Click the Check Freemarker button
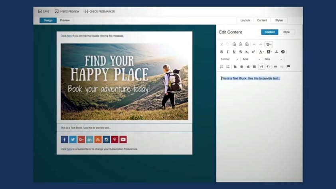The image size is (336, 189). tap(100, 12)
